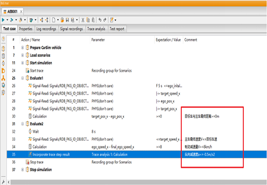Click the edit note pencil toolbar icon
The image size is (267, 185).
112,20
